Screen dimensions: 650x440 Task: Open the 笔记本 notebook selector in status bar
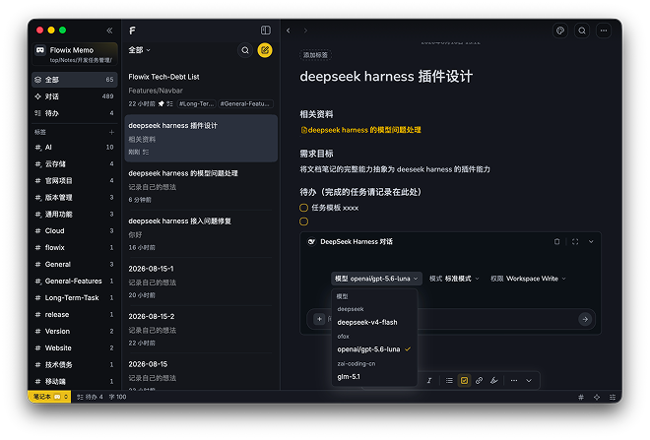coord(50,397)
